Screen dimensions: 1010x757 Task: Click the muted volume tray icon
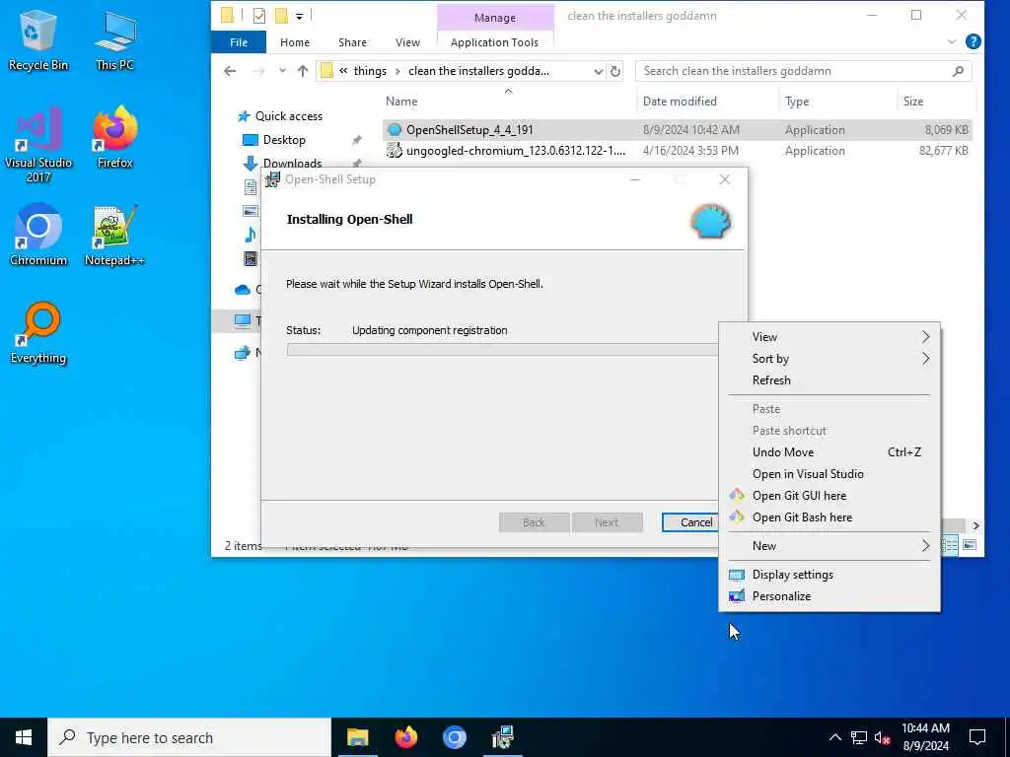click(x=882, y=737)
